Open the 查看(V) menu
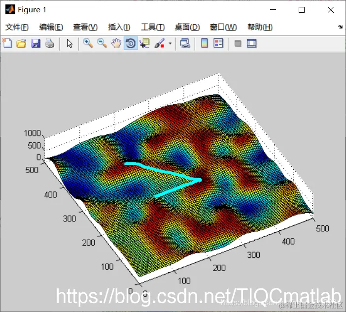The image size is (346, 312). pos(85,27)
